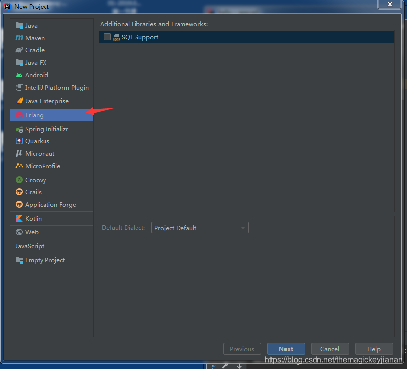Select Java Enterprise label
Screen dimensions: 407x369
coord(46,101)
